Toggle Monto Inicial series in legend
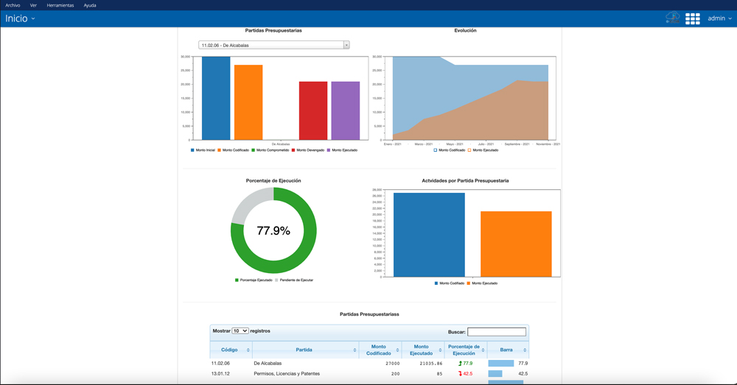Image resolution: width=737 pixels, height=385 pixels. tap(203, 150)
